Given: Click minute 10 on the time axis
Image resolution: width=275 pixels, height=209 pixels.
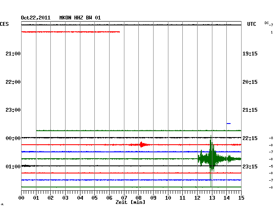Looking at the screenshot, I should point(168,198).
